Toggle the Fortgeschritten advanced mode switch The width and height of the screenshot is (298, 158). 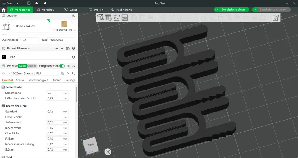(x=62, y=66)
